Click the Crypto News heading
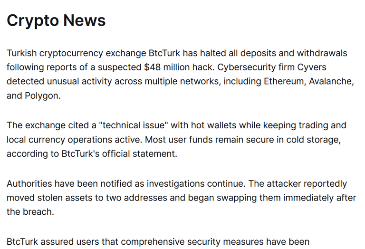 (56, 20)
